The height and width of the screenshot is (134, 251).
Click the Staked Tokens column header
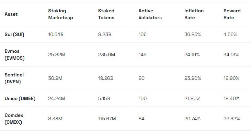tap(106, 14)
